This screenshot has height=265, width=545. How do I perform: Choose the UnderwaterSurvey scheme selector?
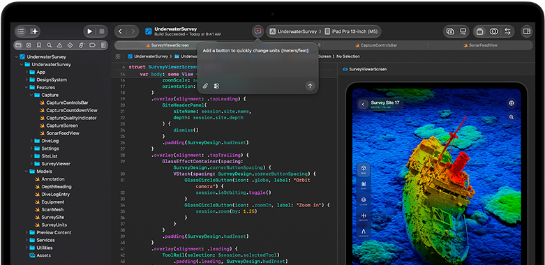[292, 31]
